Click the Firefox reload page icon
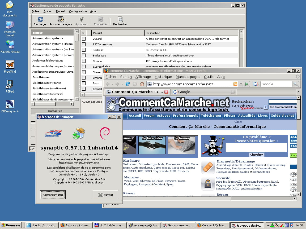The height and width of the screenshot is (229, 306). [x=128, y=84]
